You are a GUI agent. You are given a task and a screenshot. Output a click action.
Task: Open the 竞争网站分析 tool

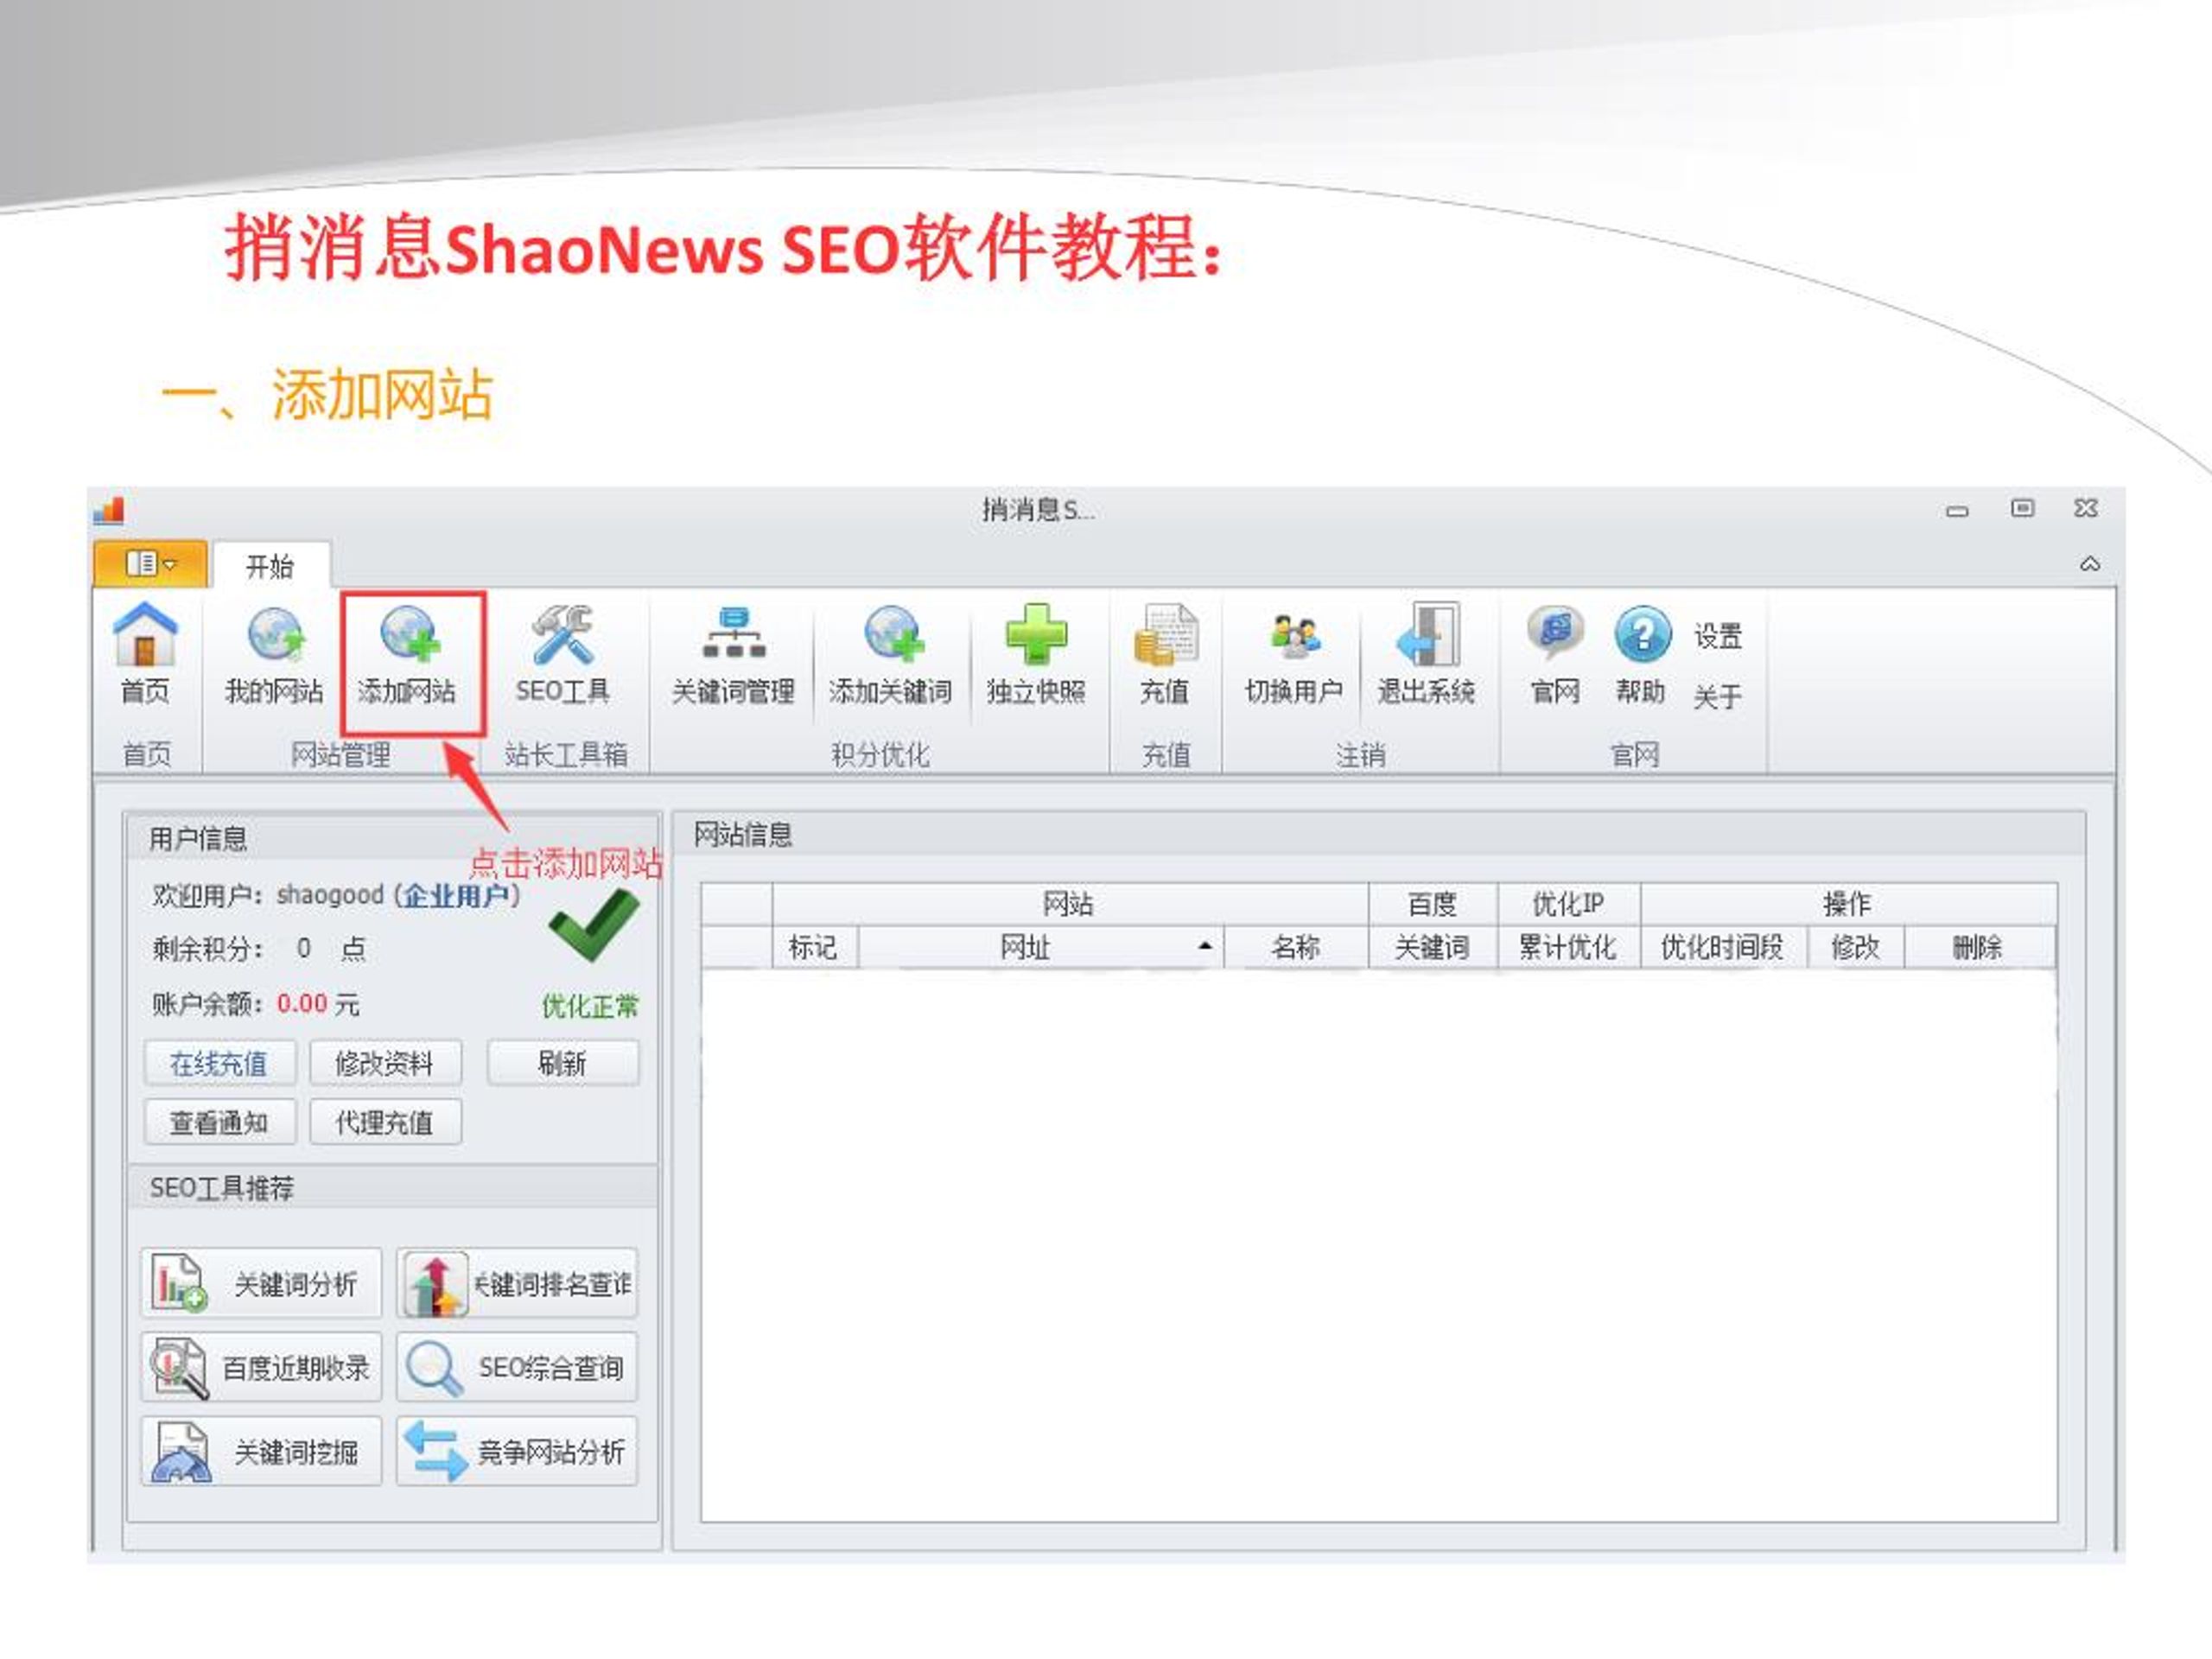[517, 1451]
